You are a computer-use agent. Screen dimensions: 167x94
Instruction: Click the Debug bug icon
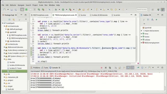[56, 9]
